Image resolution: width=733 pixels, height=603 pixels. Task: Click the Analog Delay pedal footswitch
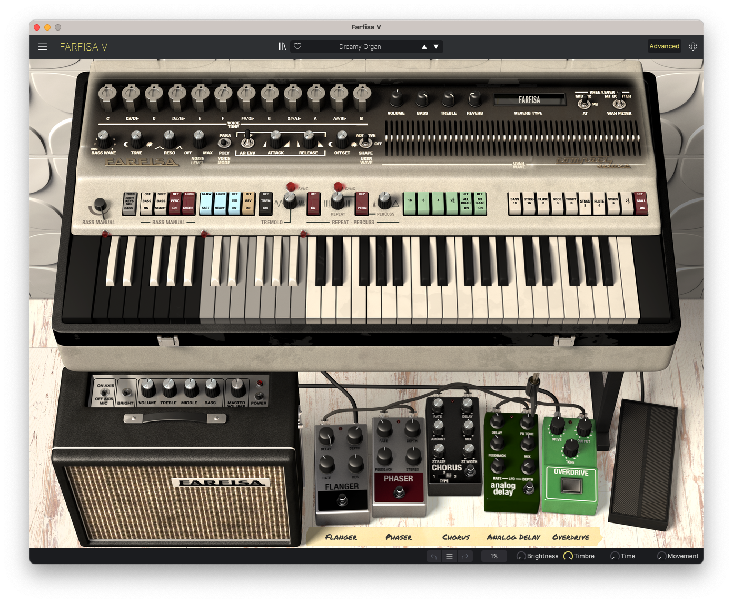529,489
